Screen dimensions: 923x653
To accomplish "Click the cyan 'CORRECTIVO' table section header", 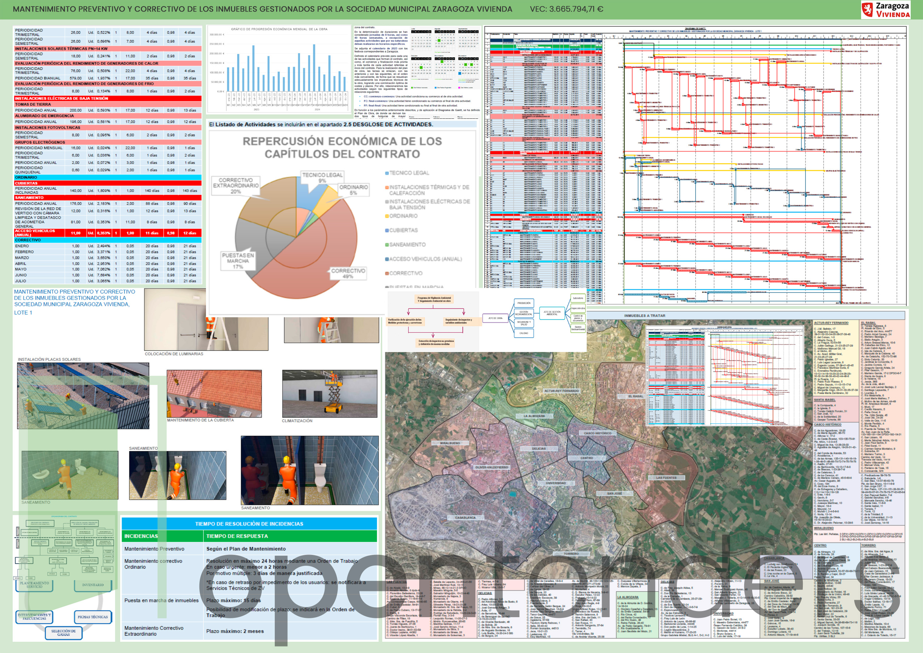I will [x=108, y=240].
